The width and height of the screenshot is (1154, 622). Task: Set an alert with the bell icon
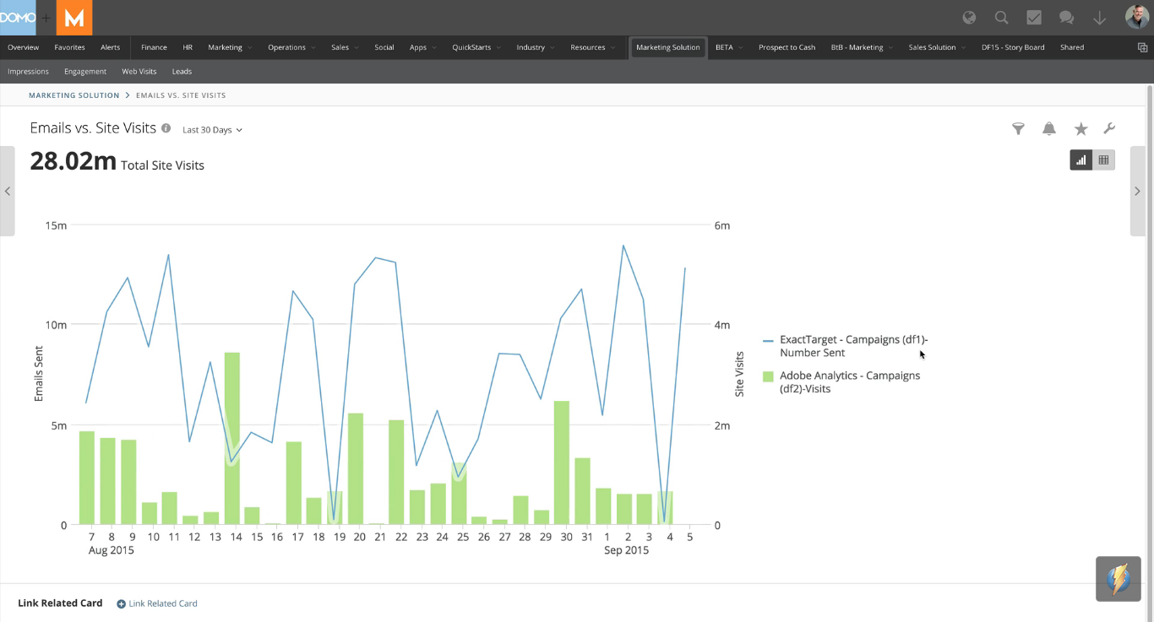coord(1048,129)
